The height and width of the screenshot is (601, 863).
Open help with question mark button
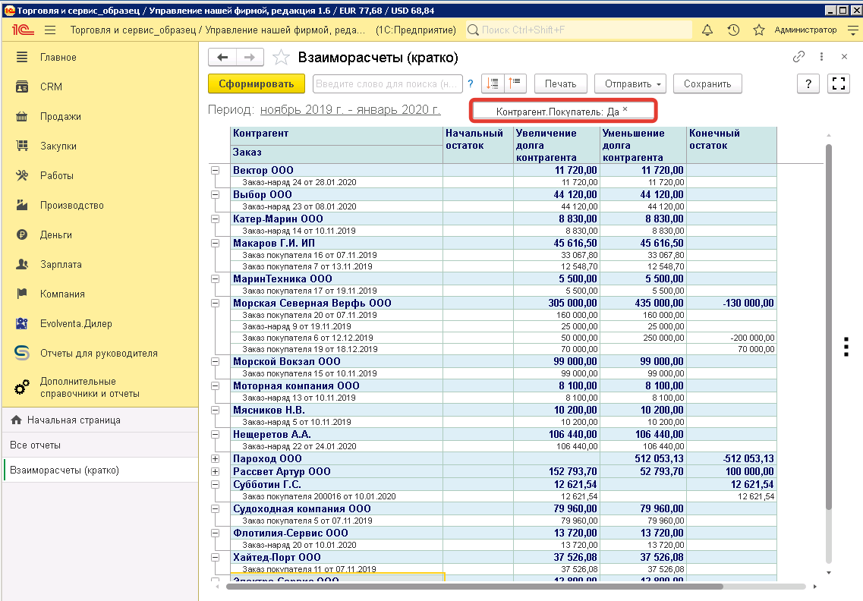tap(808, 83)
